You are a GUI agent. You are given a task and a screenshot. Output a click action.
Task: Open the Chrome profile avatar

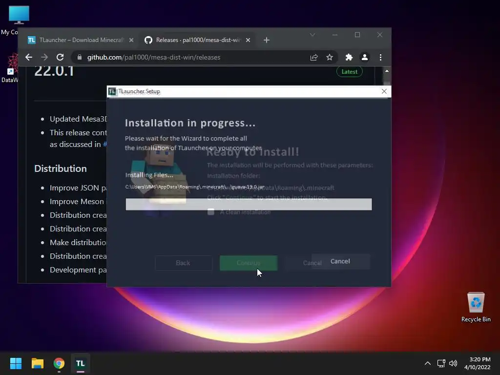pos(364,57)
